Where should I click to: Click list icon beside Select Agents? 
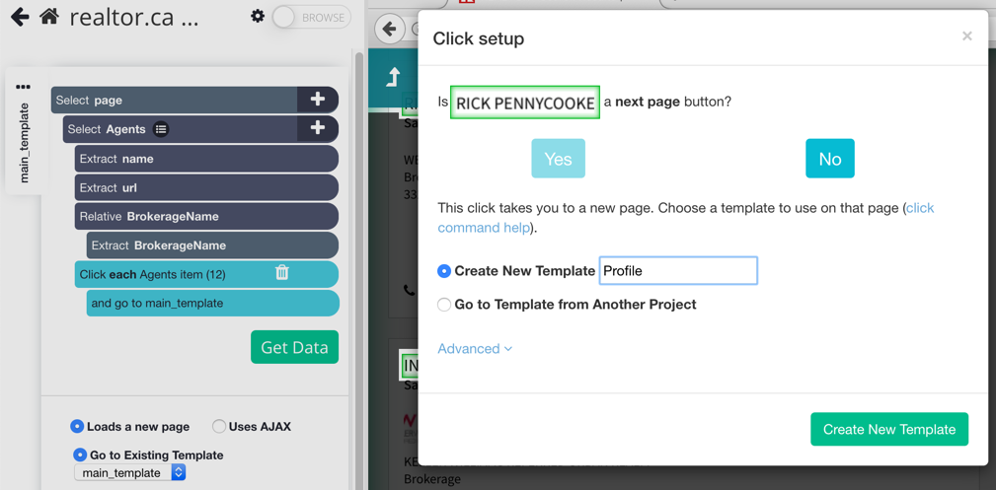click(x=161, y=129)
